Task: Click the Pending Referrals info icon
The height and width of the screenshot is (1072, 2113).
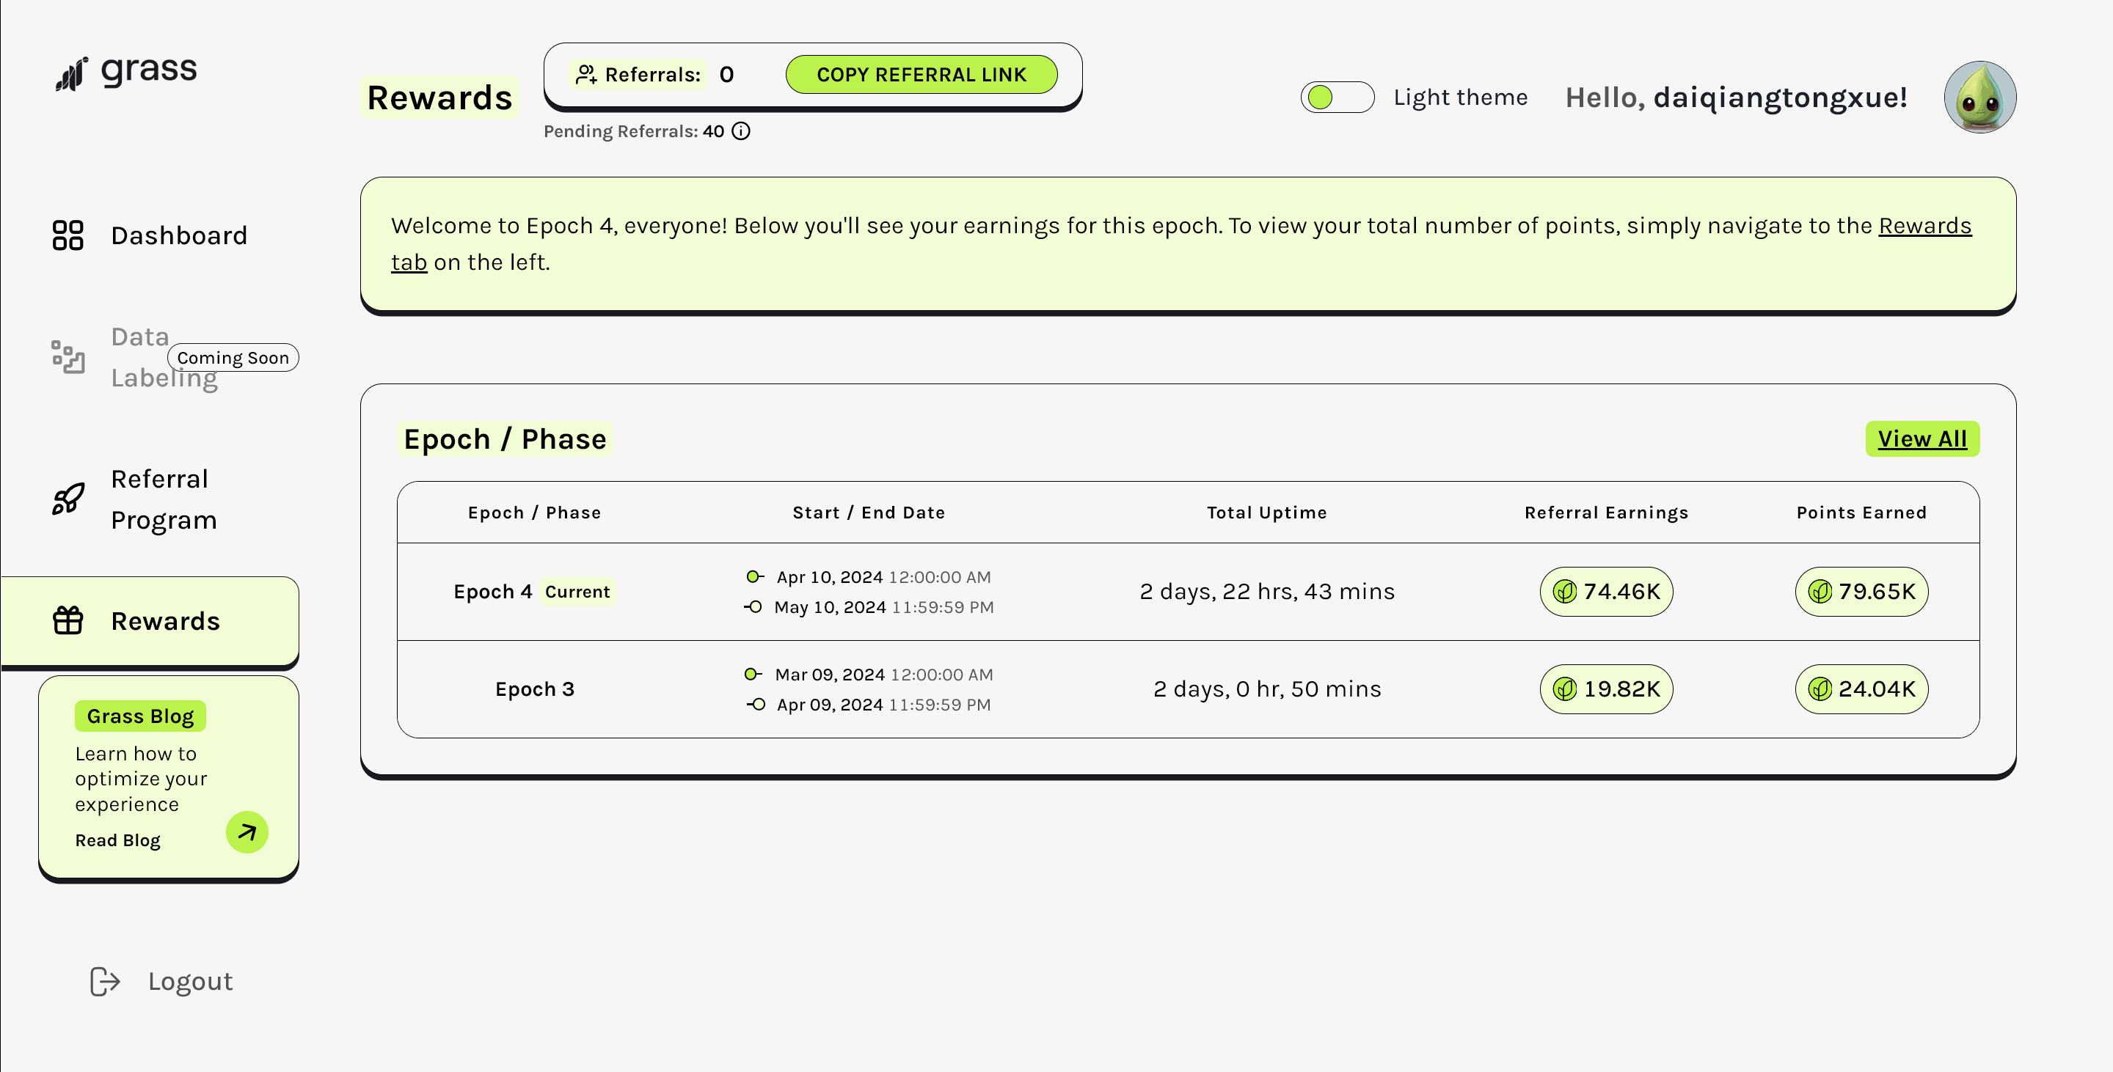Action: (741, 131)
